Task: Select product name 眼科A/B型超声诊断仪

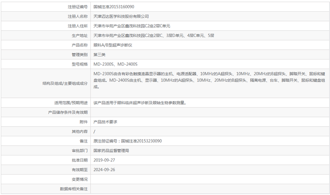Action: click(113, 45)
